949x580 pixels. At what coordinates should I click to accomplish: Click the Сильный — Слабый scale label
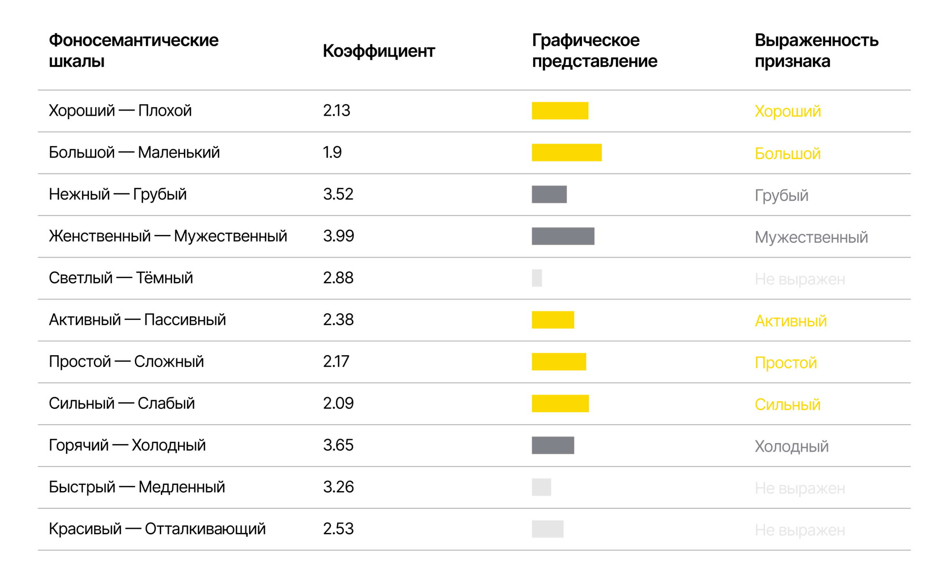[x=122, y=403]
